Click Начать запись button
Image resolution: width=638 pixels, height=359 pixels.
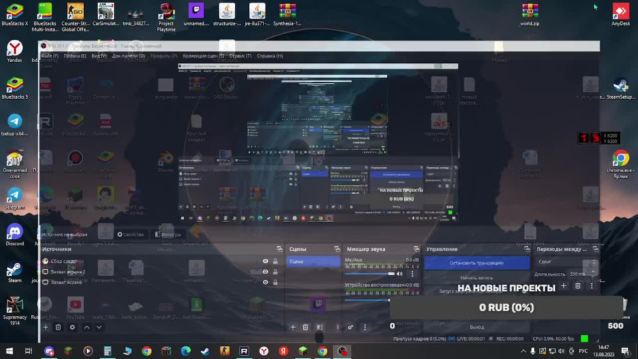(x=477, y=278)
